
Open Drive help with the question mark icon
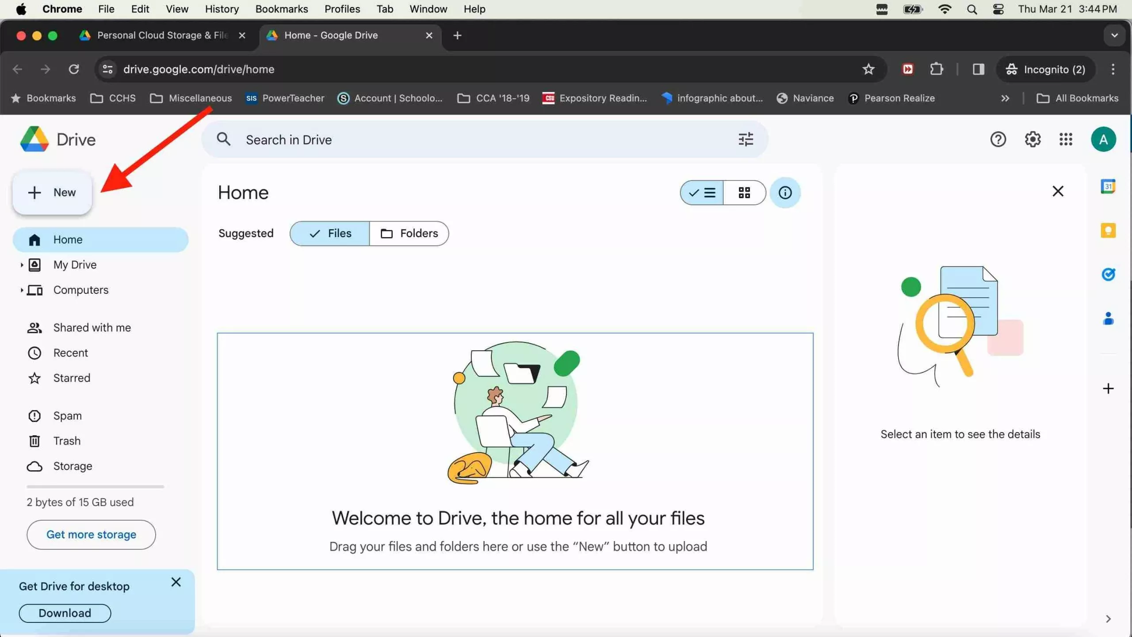[998, 139]
